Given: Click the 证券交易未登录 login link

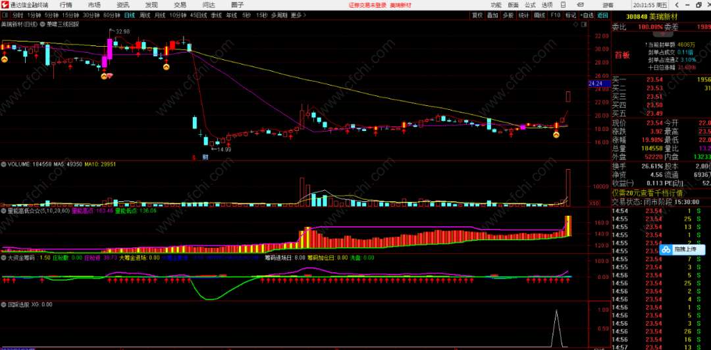Looking at the screenshot, I should [x=368, y=5].
